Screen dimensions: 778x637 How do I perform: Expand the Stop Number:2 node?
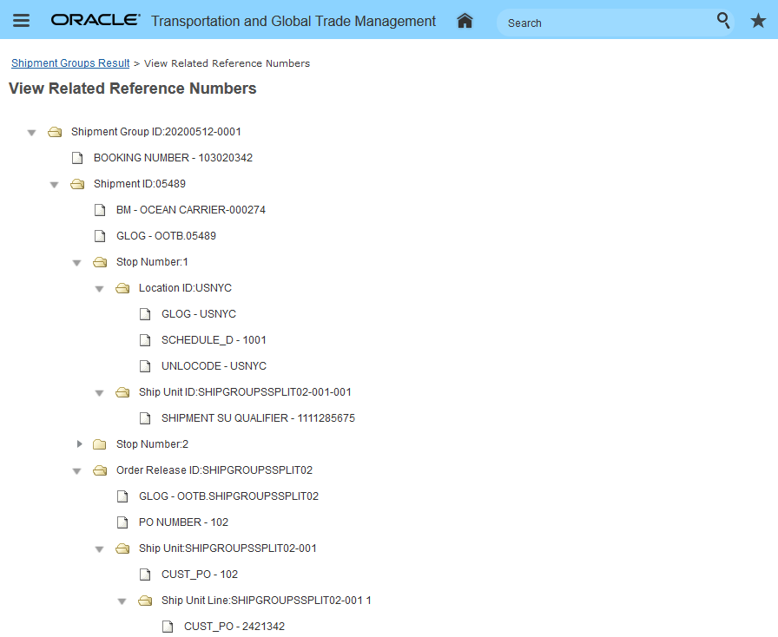(79, 444)
